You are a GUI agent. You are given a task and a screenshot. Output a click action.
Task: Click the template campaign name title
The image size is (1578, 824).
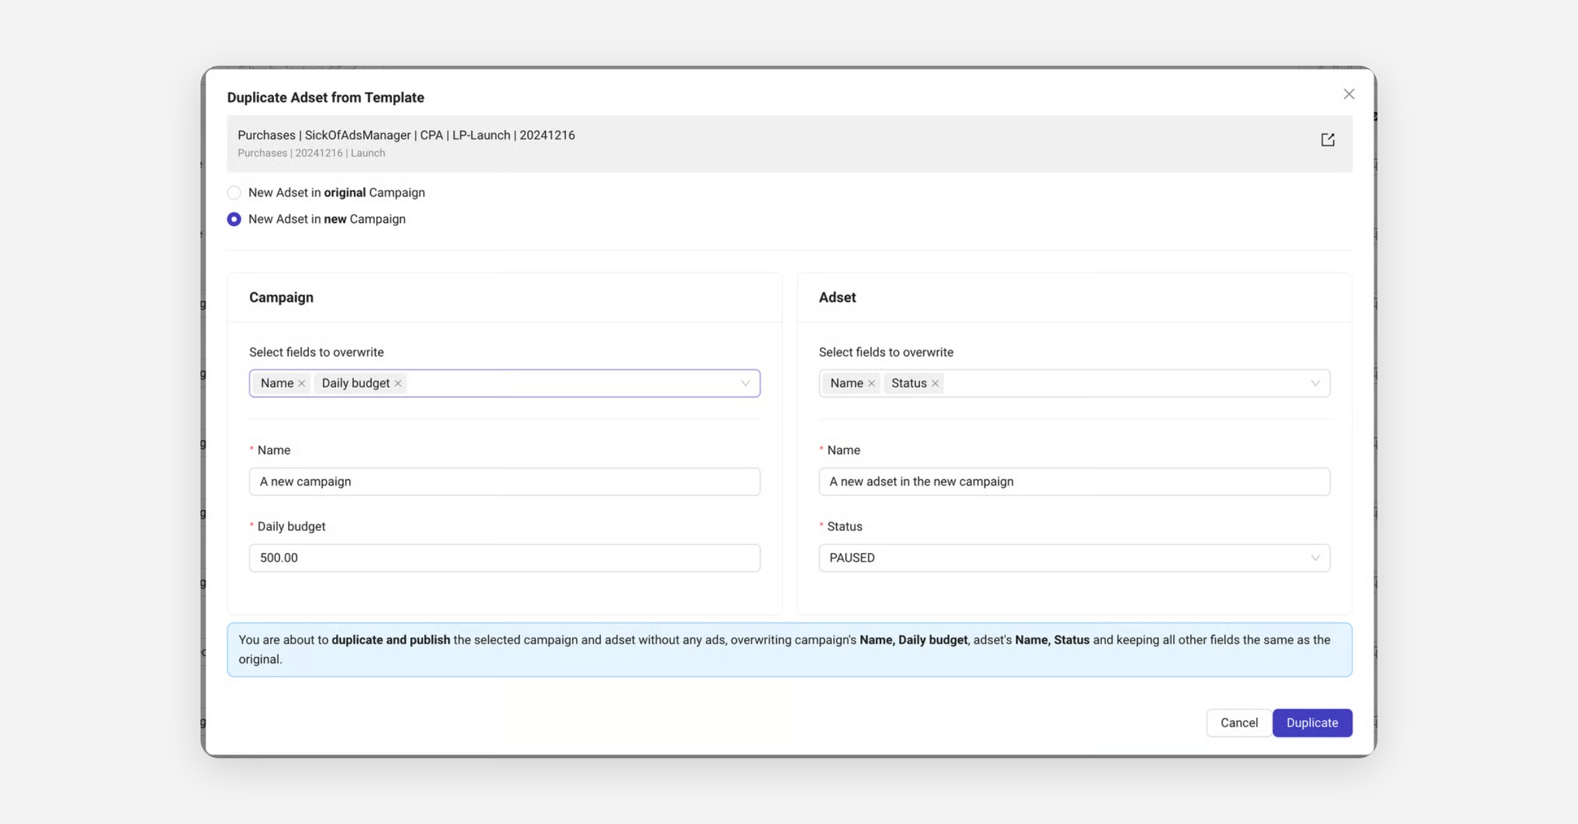tap(406, 135)
